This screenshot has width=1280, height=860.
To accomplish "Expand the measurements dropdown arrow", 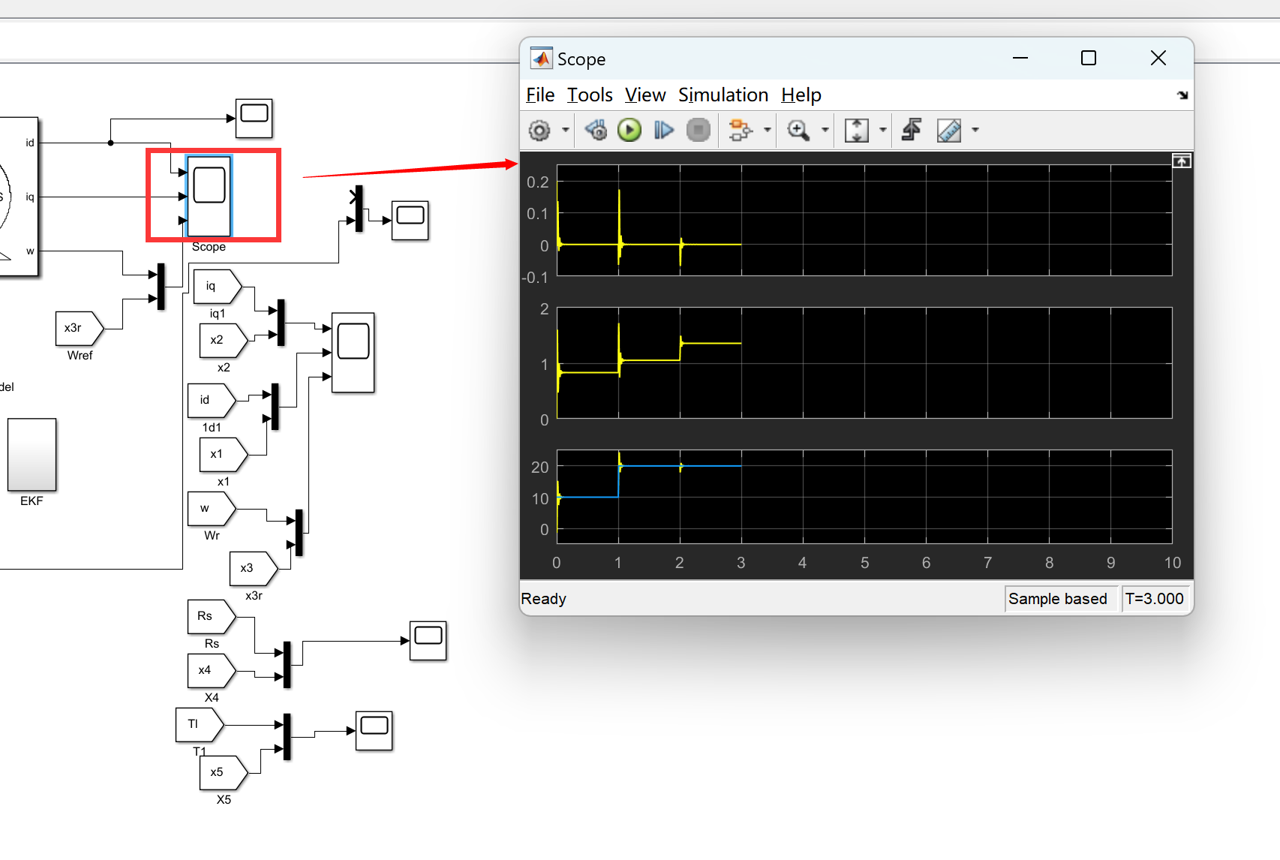I will pos(975,131).
